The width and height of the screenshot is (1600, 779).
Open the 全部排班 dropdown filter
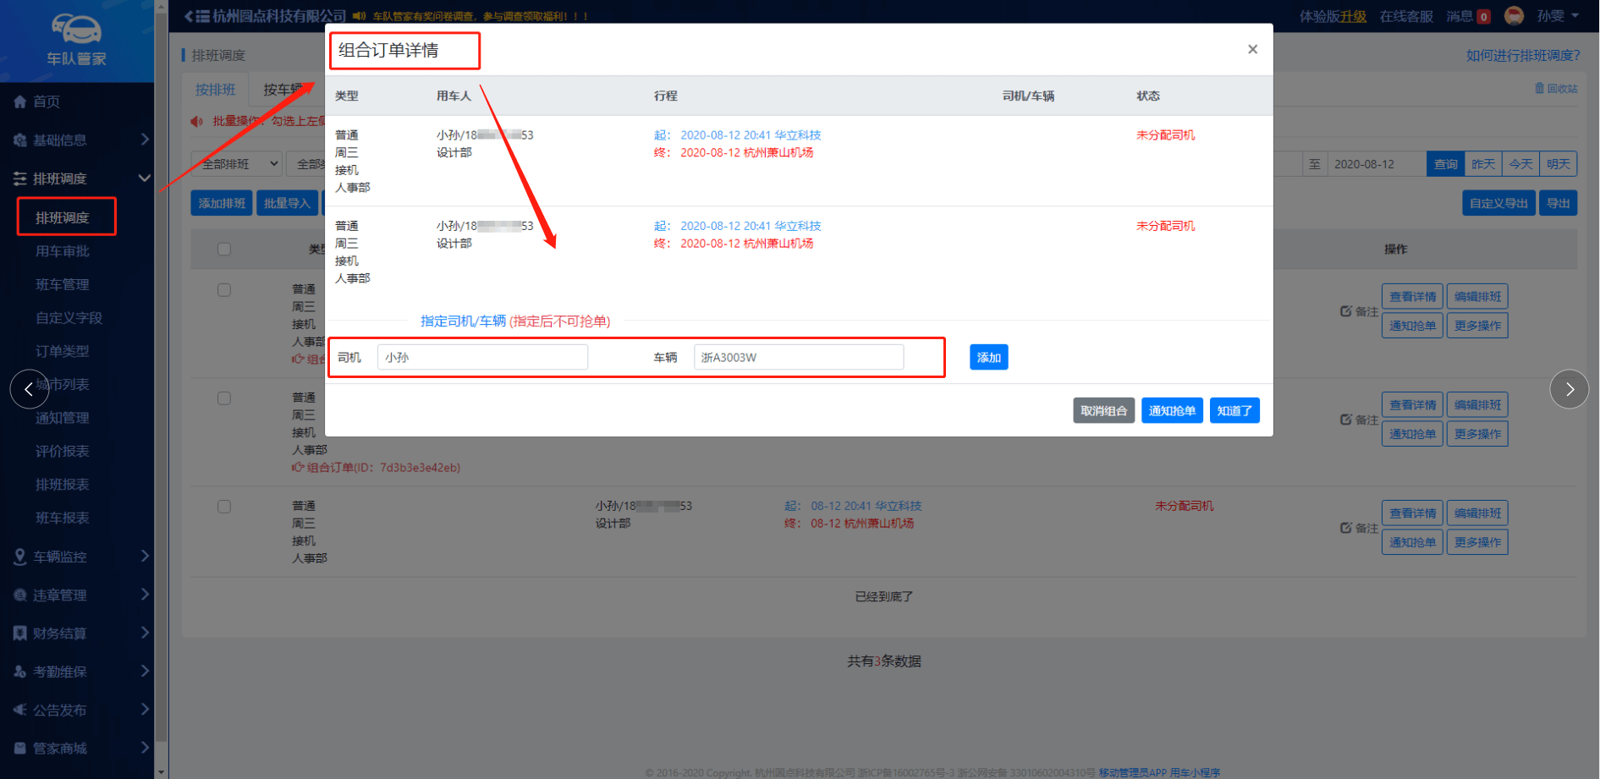click(238, 164)
